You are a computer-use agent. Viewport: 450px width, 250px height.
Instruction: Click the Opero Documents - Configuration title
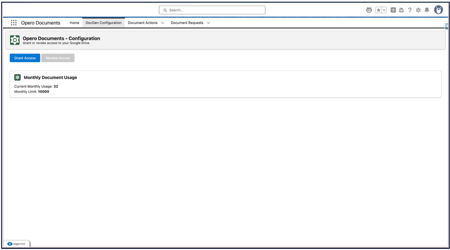61,38
